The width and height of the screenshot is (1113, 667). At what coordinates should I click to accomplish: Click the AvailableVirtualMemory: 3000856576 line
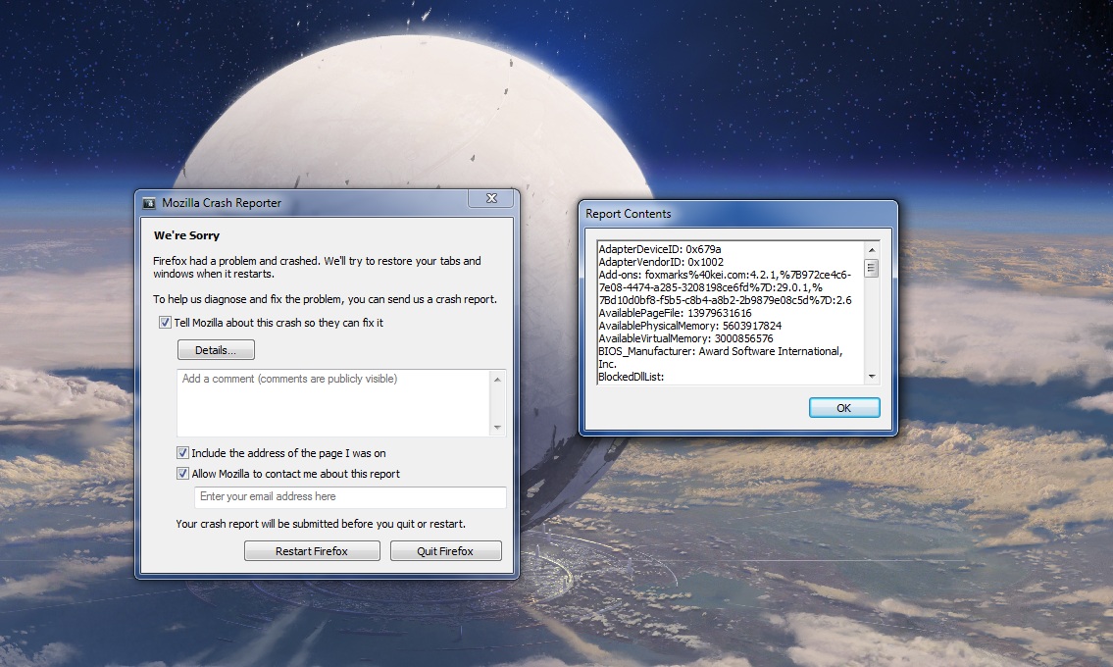coord(685,338)
